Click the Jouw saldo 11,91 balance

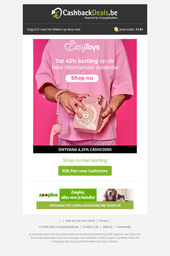[x=131, y=29]
